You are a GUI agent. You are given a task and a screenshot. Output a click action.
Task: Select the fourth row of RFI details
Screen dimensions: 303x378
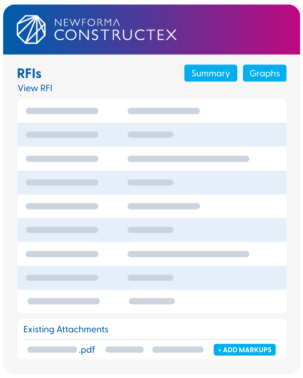[x=152, y=182]
